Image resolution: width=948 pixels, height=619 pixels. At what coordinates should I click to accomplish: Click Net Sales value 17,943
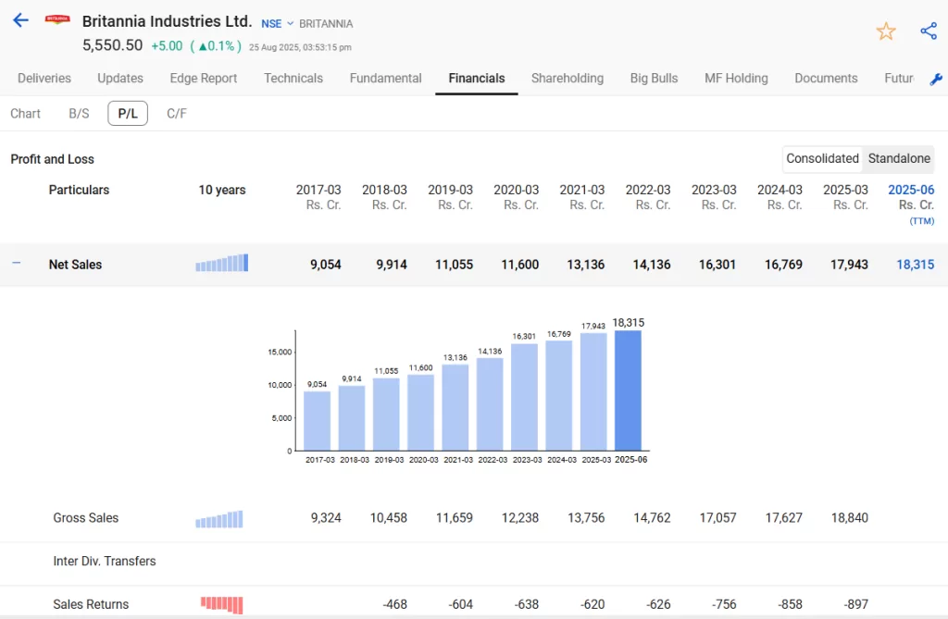coord(850,265)
